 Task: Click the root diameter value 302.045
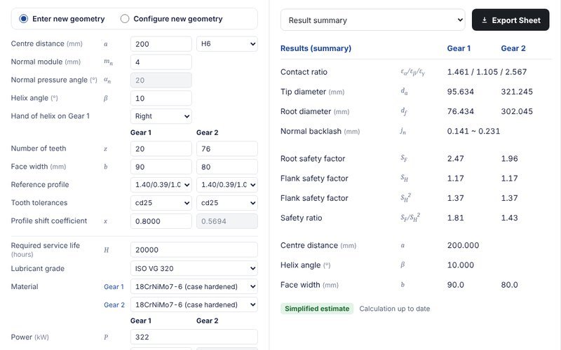pyautogui.click(x=517, y=111)
